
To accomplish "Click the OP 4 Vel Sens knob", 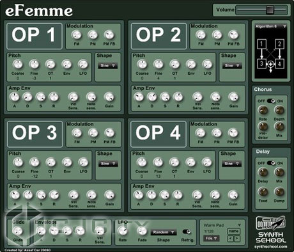I will [197, 195].
